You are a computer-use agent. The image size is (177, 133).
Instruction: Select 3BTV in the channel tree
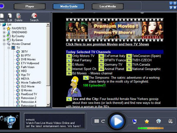(x=24, y=52)
